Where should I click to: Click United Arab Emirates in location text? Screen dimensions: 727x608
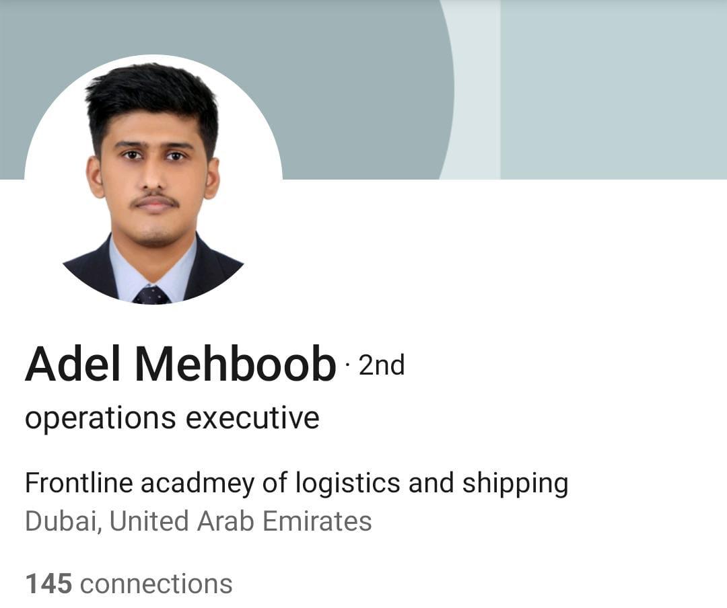pyautogui.click(x=240, y=521)
